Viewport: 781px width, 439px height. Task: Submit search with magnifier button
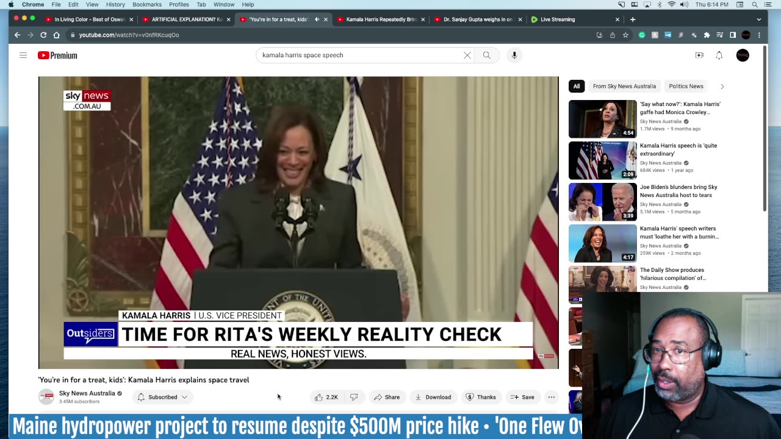click(x=487, y=55)
